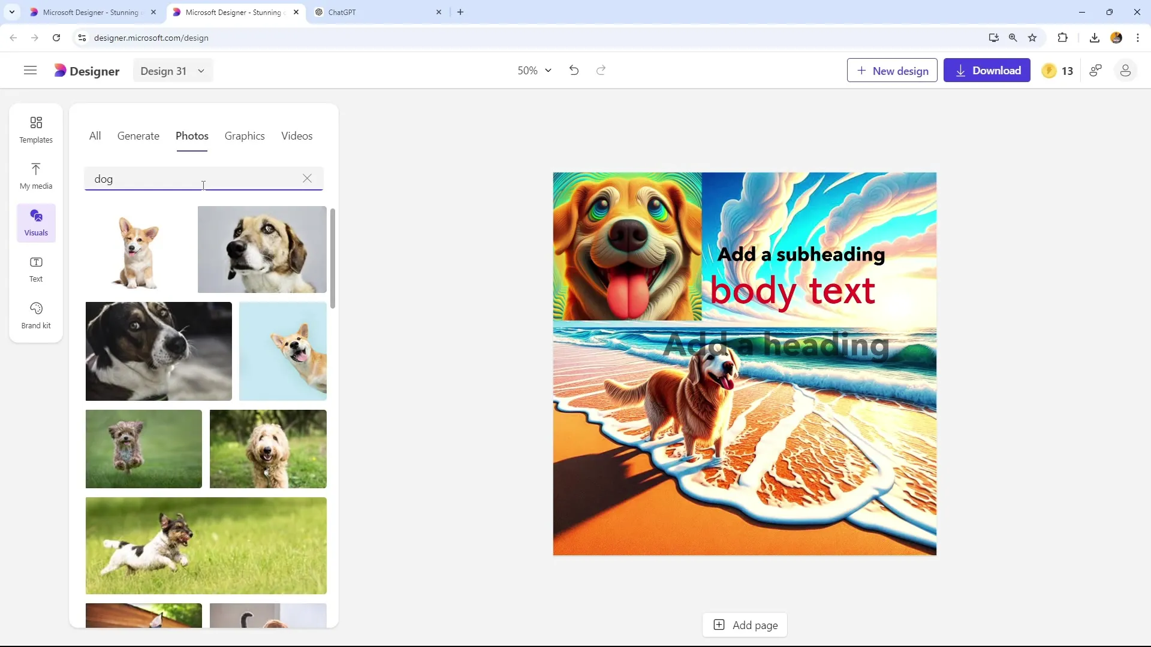Open browser downloads icon
Viewport: 1151px width, 647px height.
pos(1095,38)
